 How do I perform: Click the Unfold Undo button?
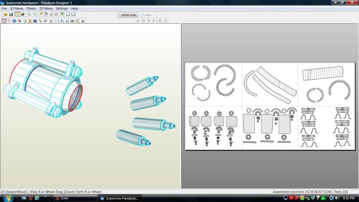point(128,15)
